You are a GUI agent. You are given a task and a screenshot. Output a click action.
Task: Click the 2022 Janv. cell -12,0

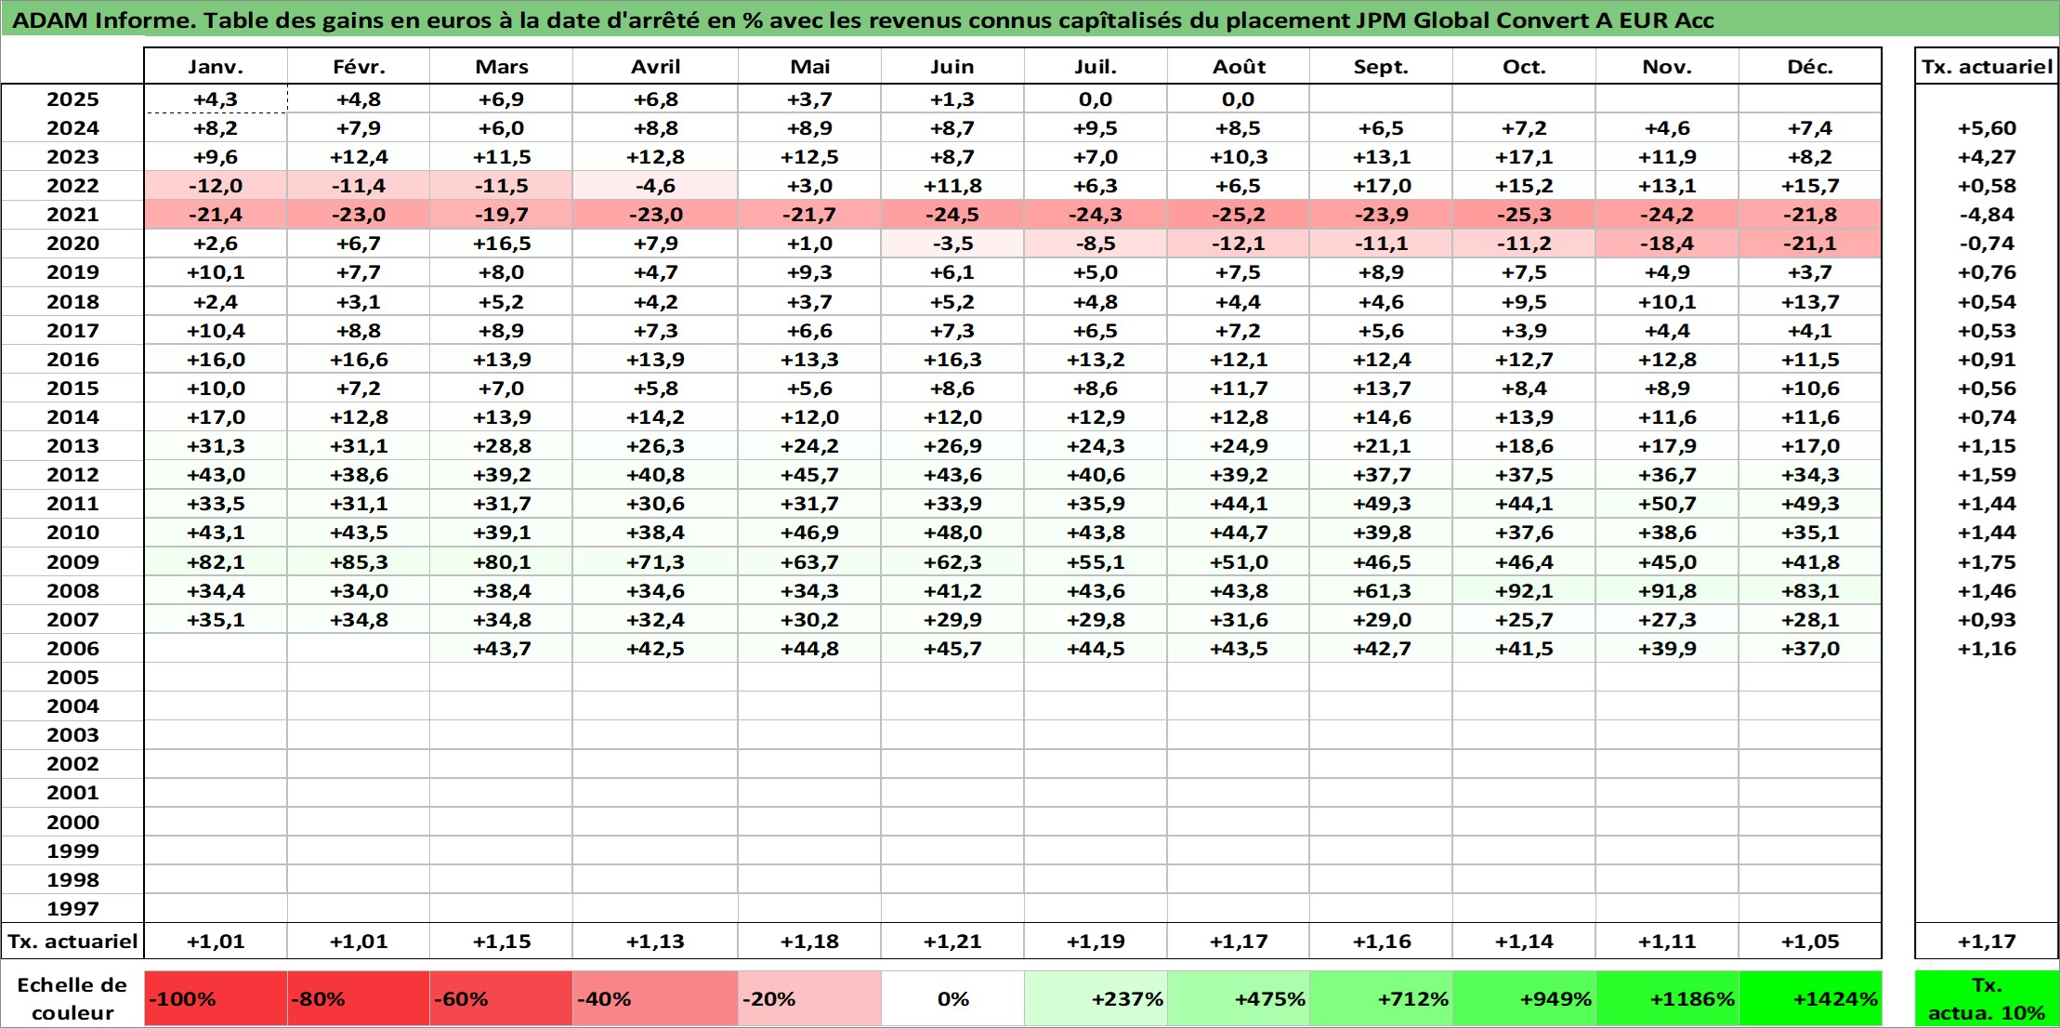(x=216, y=186)
